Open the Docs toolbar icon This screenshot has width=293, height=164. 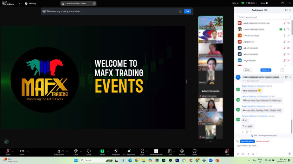click(170, 151)
